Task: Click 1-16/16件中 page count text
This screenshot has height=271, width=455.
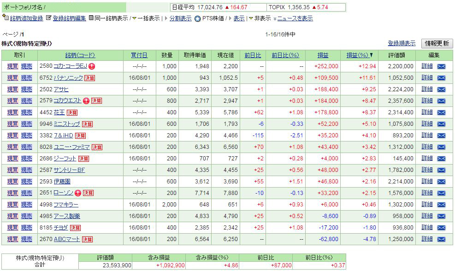Action: coord(280,35)
